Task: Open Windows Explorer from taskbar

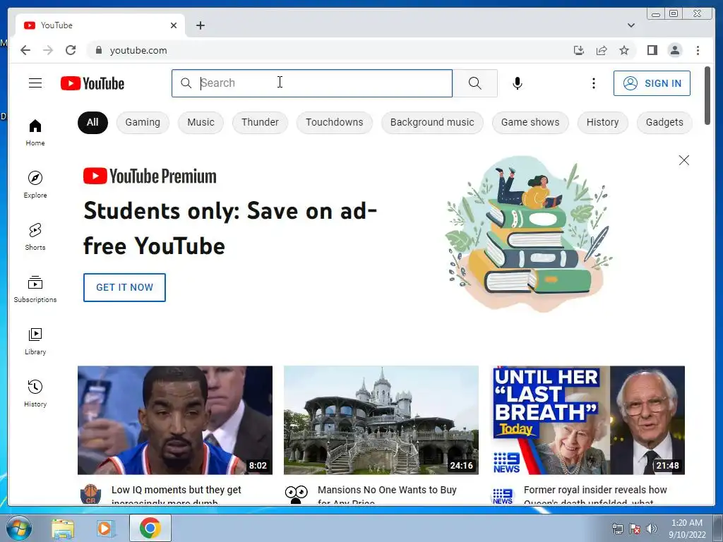Action: 63,528
